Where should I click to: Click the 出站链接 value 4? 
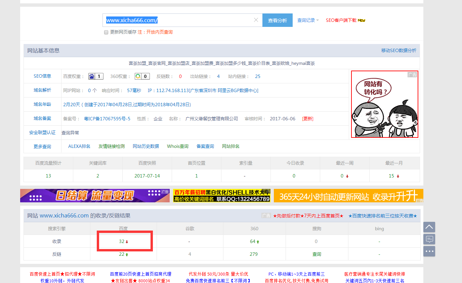(x=218, y=76)
